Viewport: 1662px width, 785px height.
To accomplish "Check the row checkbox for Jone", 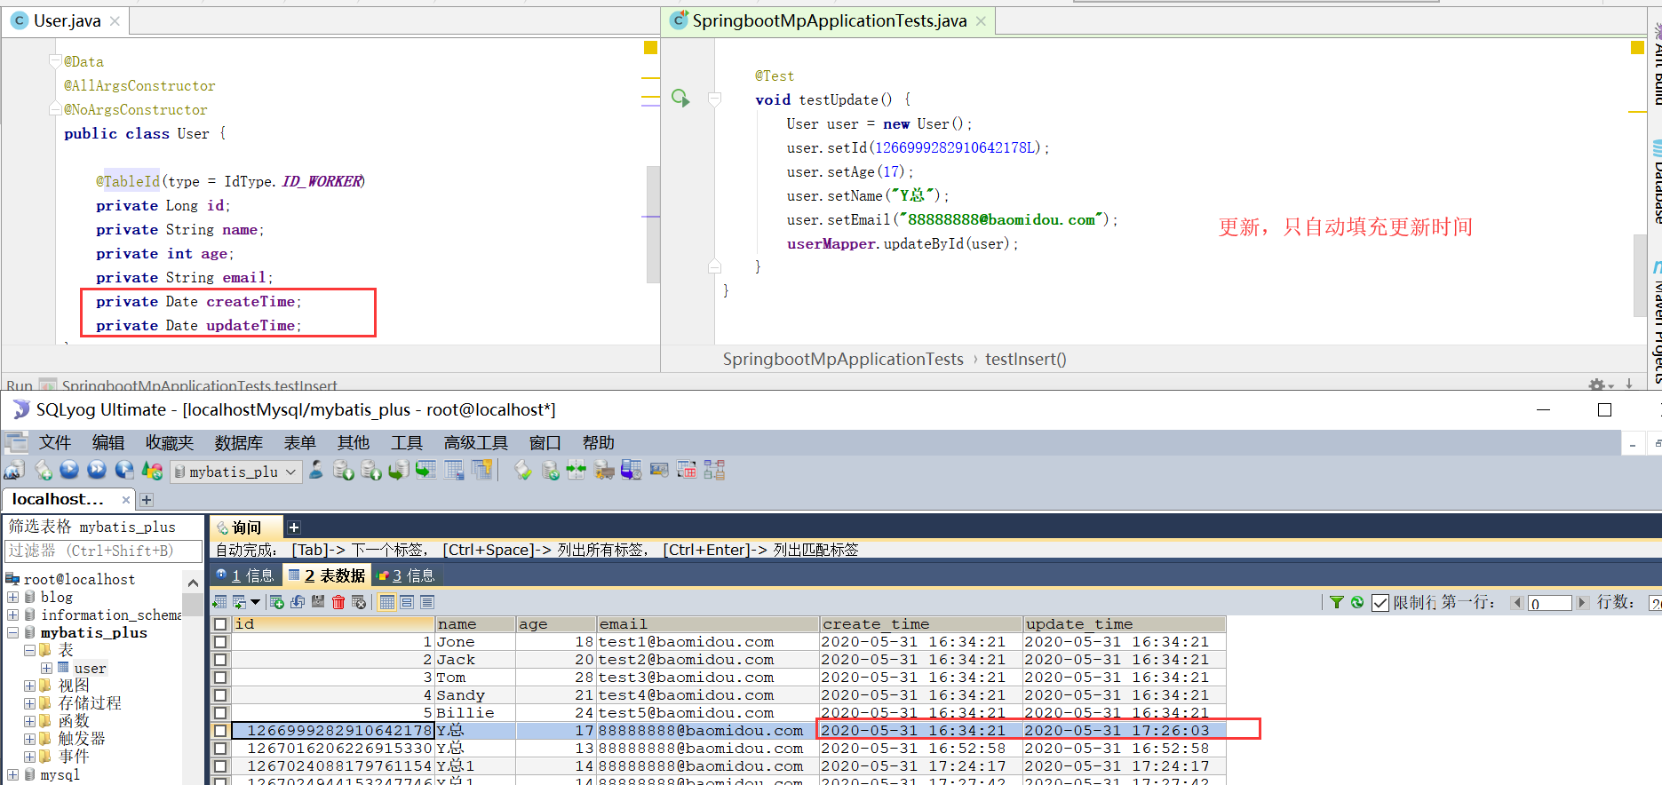I will point(220,642).
